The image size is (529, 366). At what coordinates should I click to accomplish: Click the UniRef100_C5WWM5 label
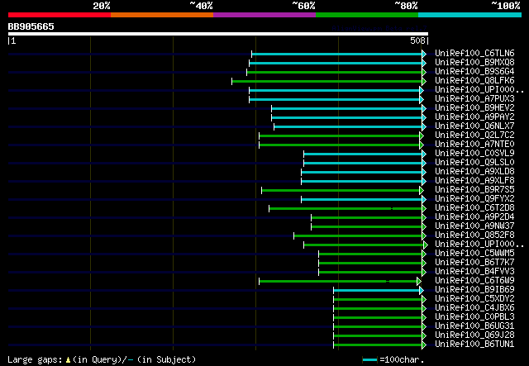coord(474,254)
